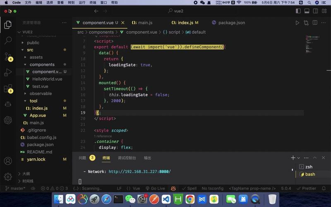The width and height of the screenshot is (331, 207).
Task: Select the zsh terminal session
Action: click(309, 167)
